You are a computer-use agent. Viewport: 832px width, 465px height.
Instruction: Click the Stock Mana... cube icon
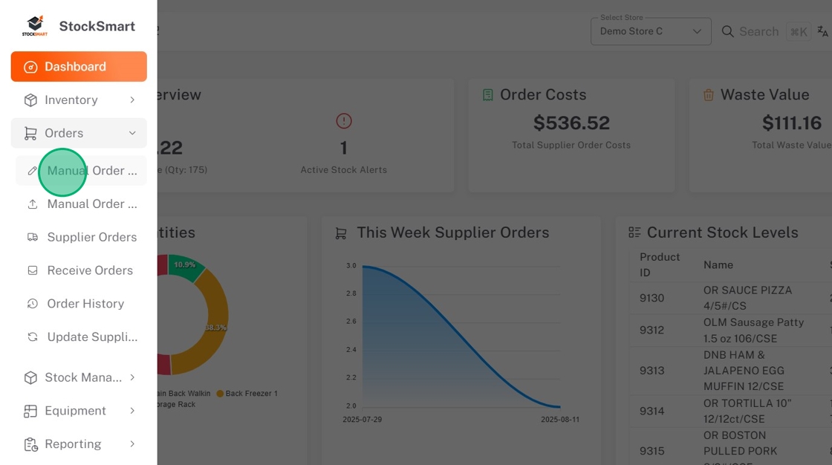pyautogui.click(x=30, y=377)
